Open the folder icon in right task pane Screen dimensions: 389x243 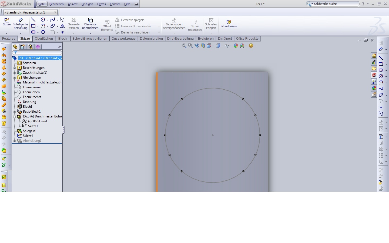pyautogui.click(x=374, y=69)
